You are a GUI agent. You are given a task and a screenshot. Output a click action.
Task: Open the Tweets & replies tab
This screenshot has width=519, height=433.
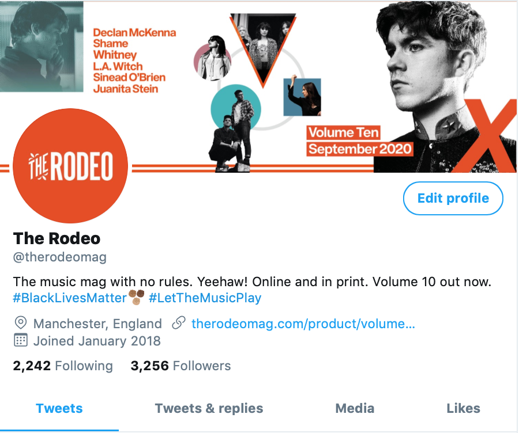coord(209,409)
